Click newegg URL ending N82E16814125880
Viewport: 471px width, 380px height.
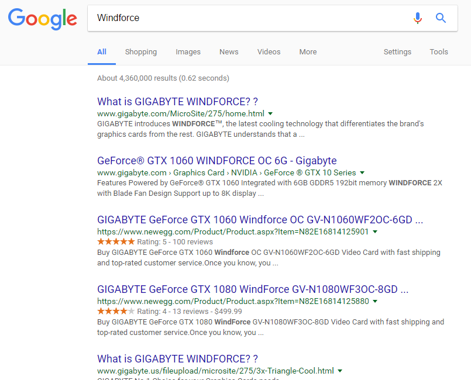(x=233, y=301)
